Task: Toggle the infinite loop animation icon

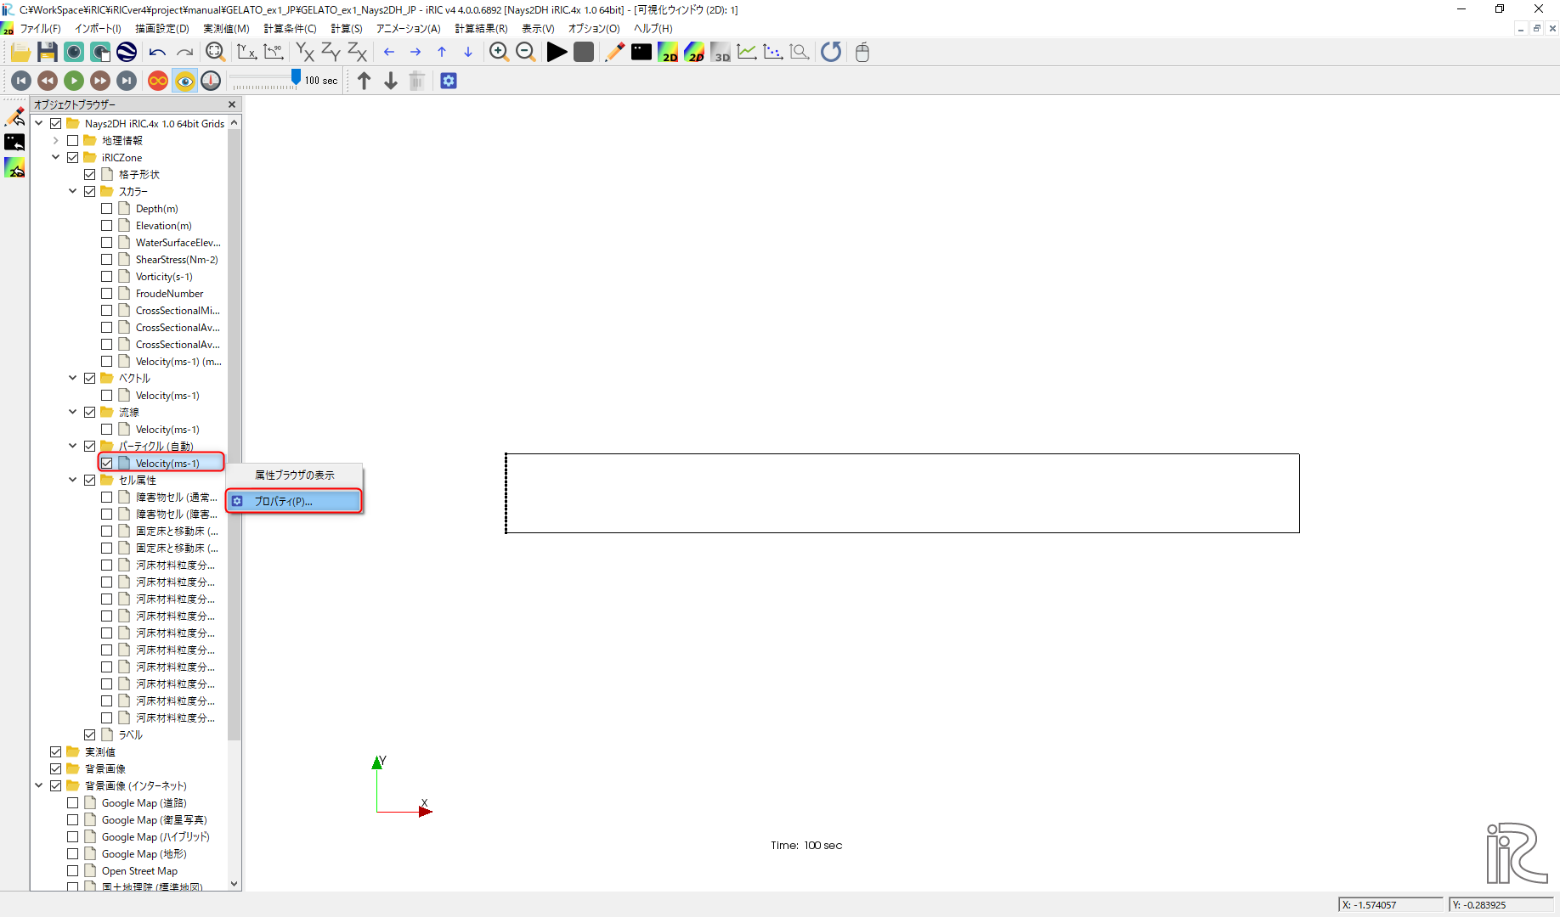Action: (158, 81)
